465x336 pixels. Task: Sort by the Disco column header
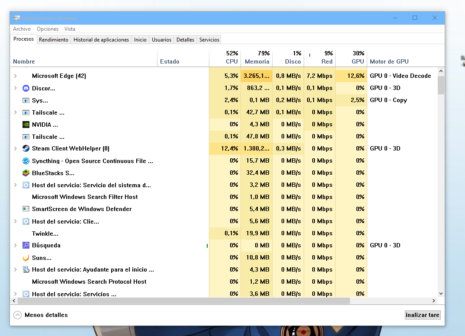click(288, 58)
